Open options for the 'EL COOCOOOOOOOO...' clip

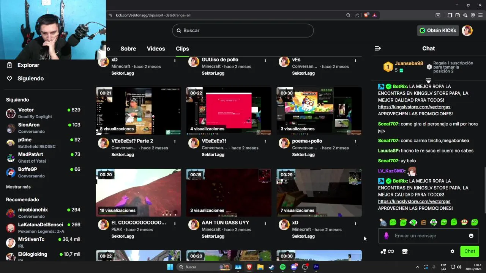(x=175, y=223)
